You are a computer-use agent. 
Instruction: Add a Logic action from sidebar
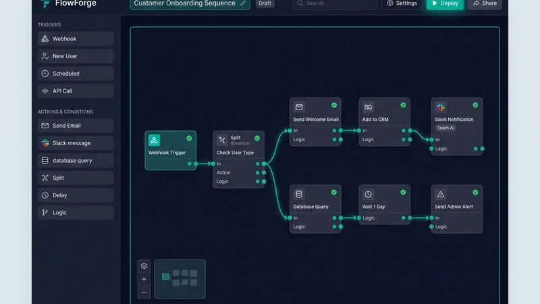pos(76,213)
